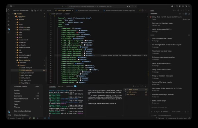Focus the Describe what to build input
The width and height of the screenshot is (198, 128).
coord(170,108)
